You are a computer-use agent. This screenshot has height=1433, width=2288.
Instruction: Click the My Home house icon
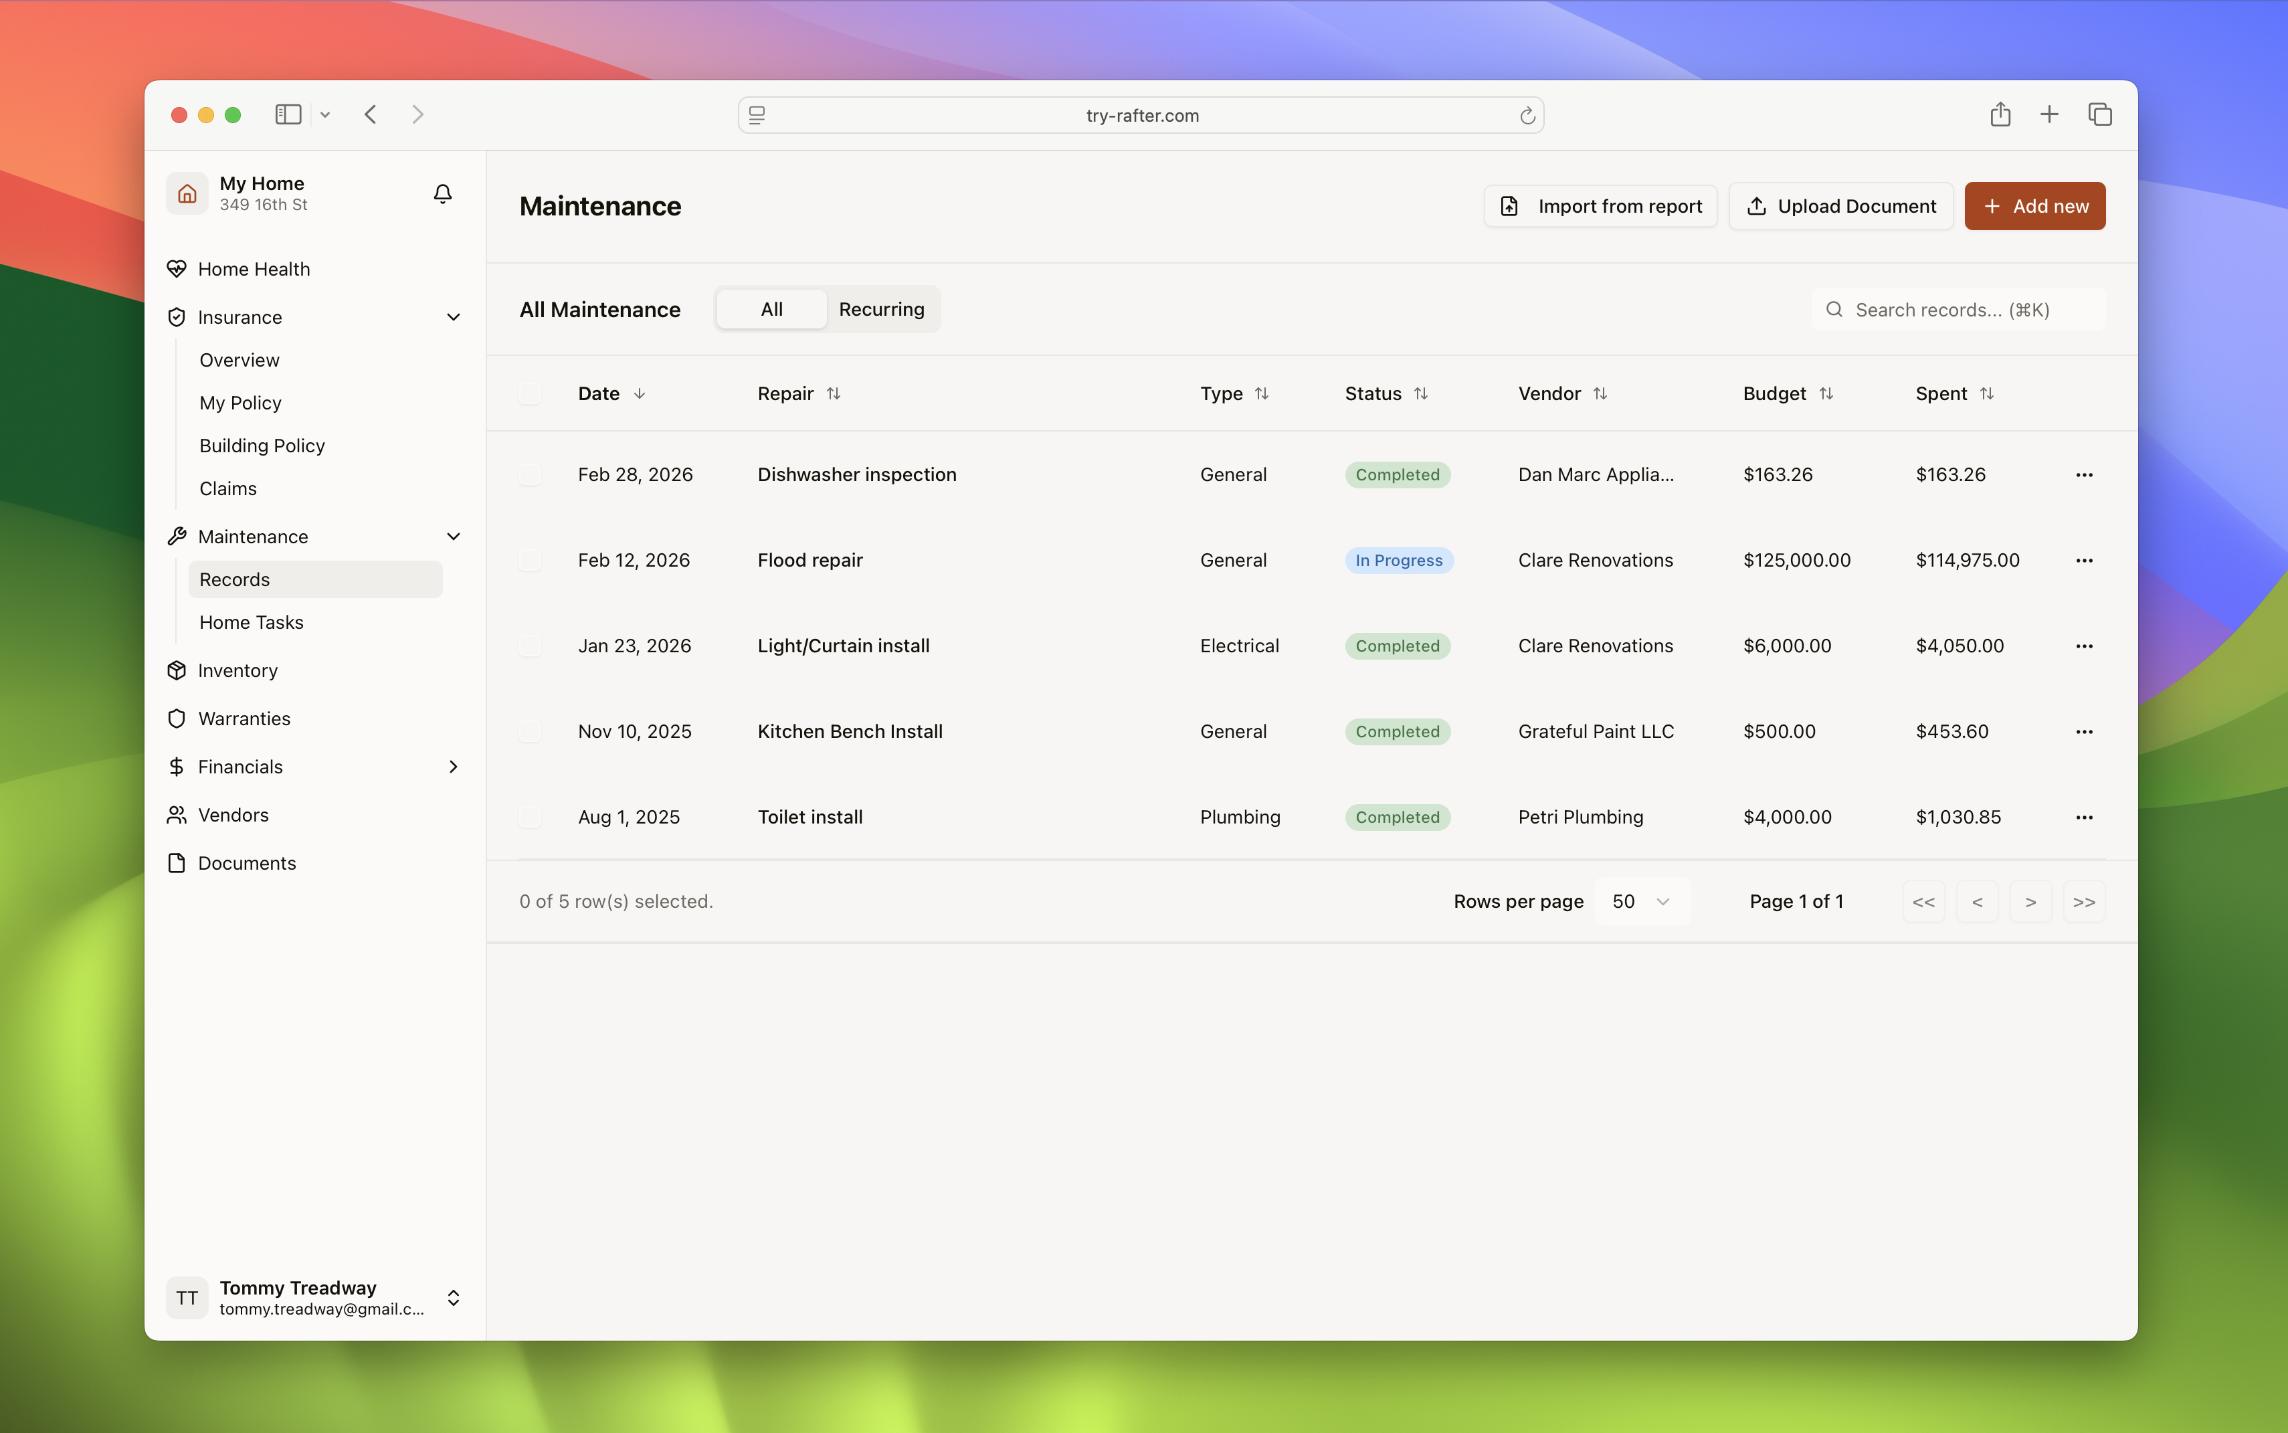coord(187,193)
